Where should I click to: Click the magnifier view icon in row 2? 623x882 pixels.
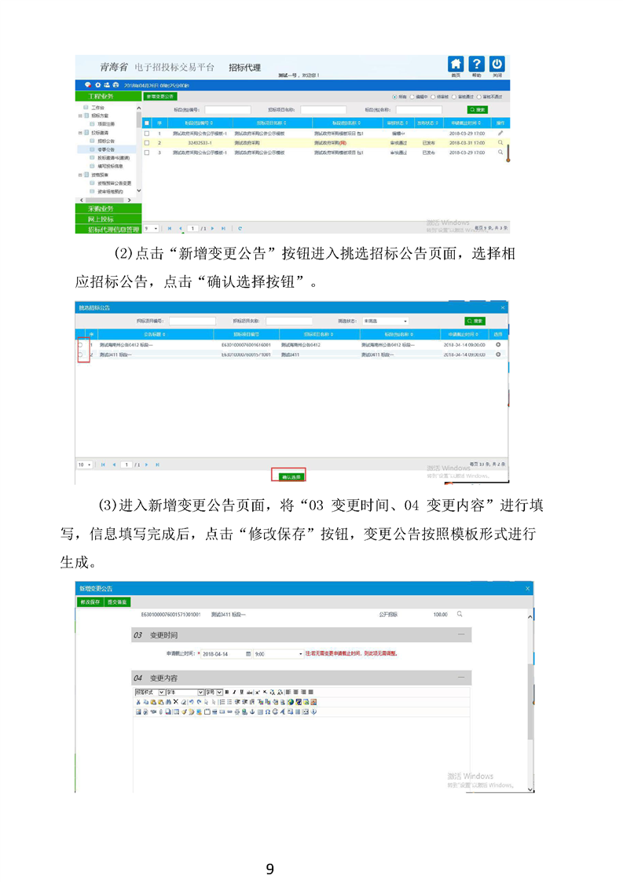(500, 143)
